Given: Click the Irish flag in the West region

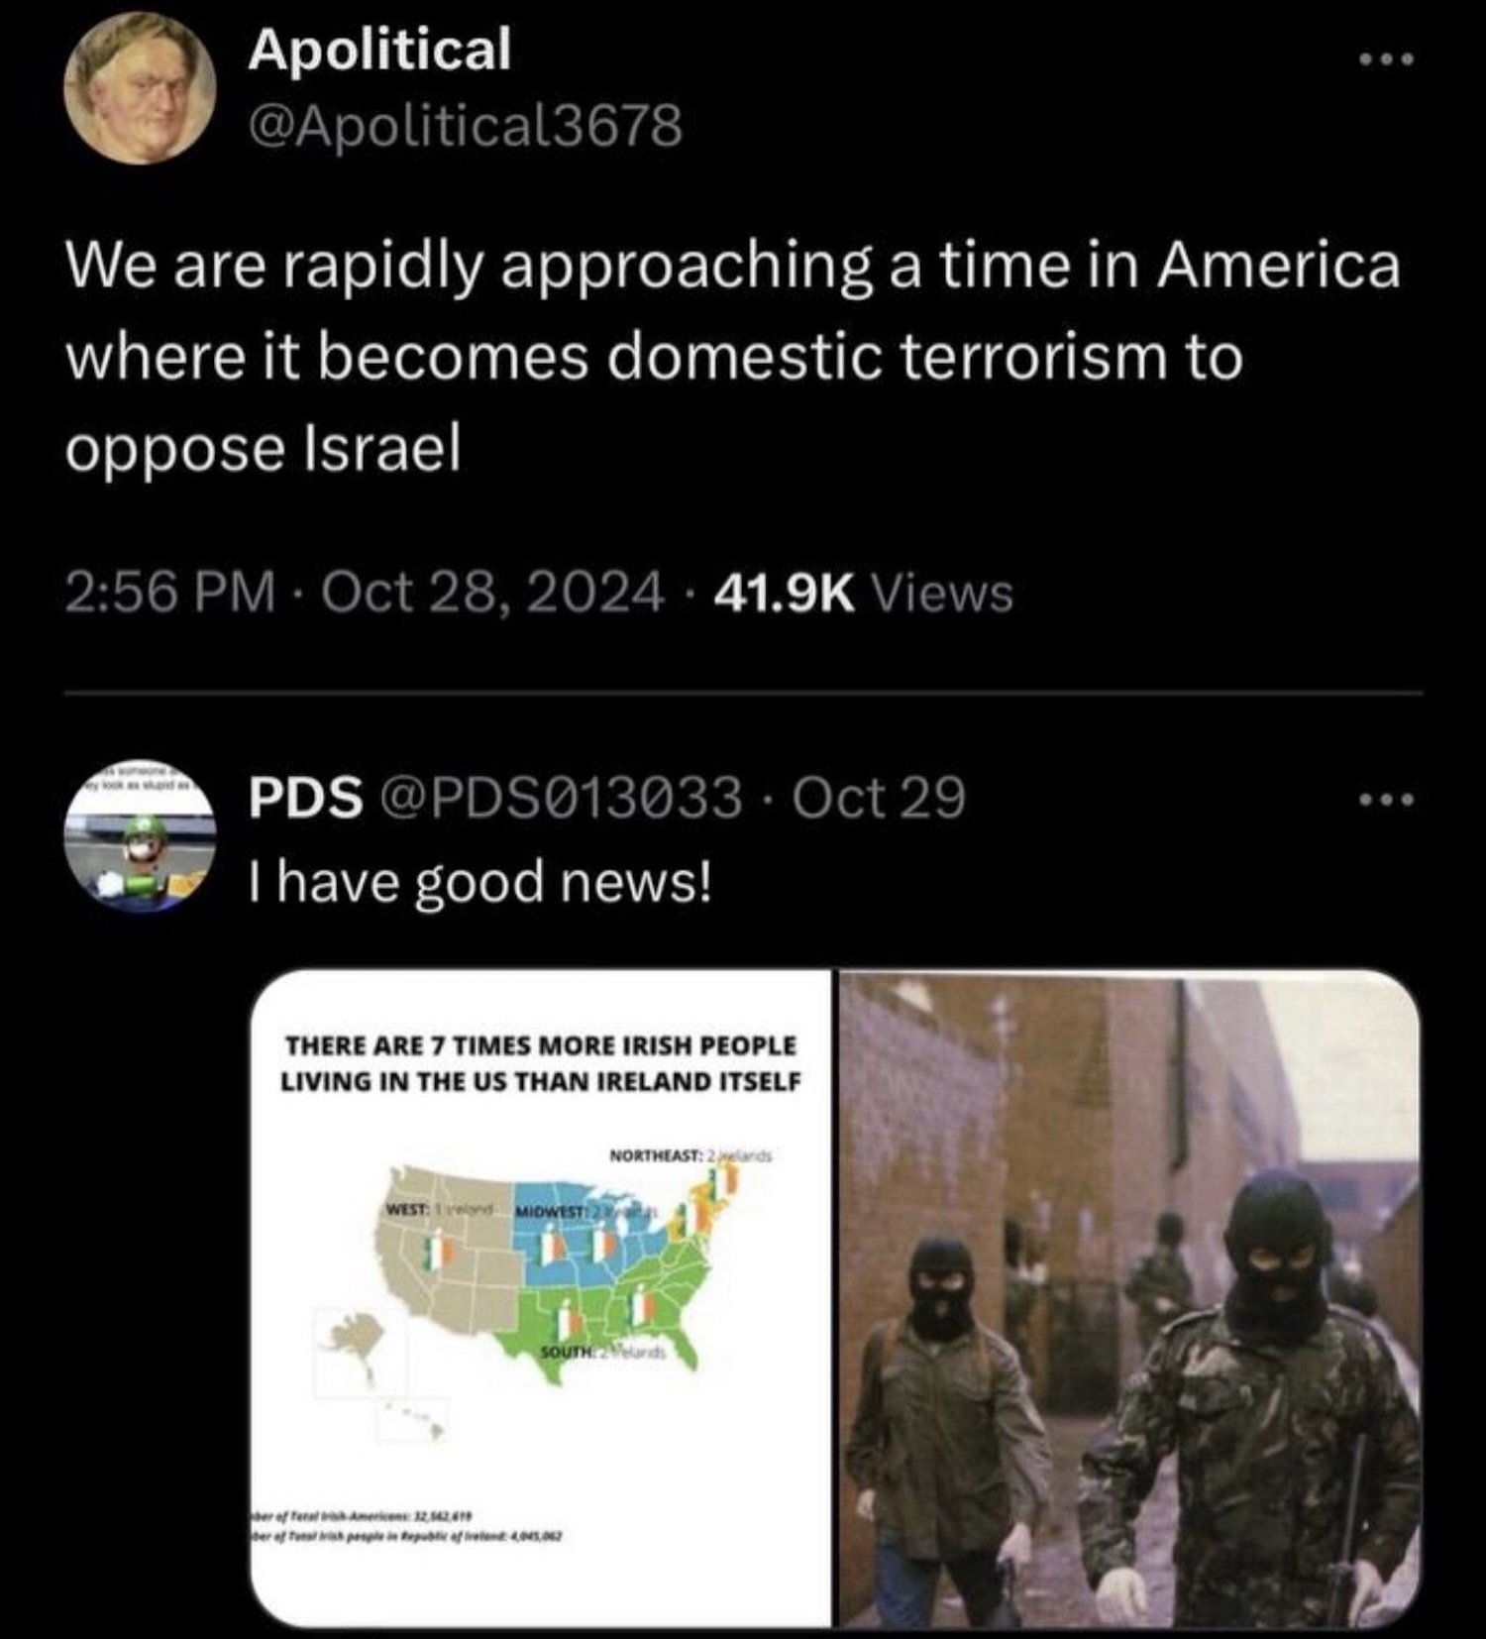Looking at the screenshot, I should [436, 1253].
